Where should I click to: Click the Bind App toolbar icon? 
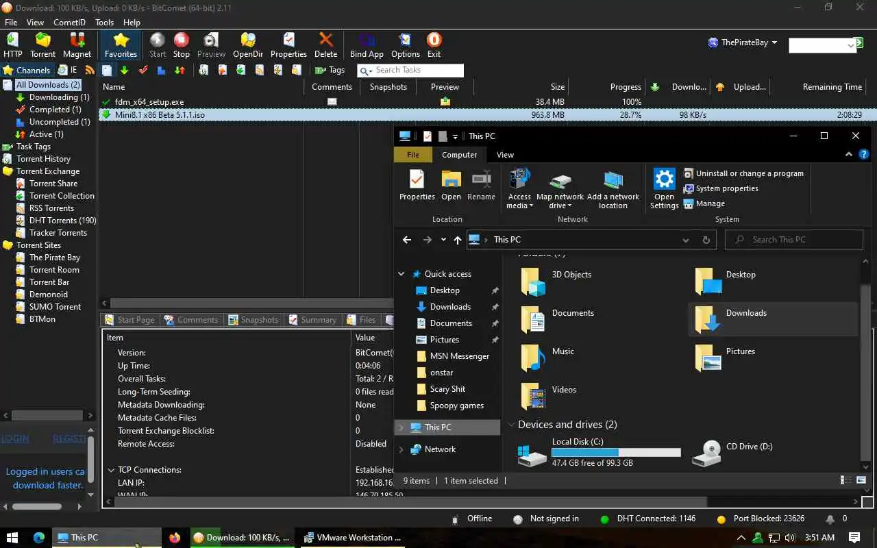367,45
